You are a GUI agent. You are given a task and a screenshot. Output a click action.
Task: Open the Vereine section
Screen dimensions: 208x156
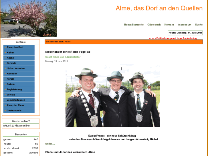19,95
